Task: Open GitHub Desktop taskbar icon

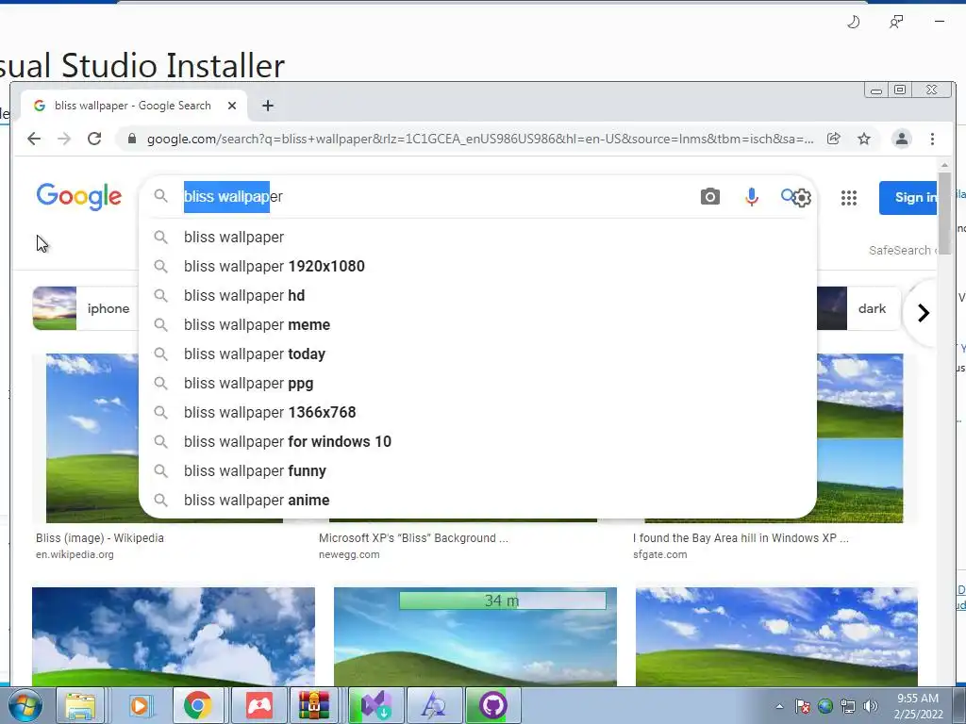Action: click(x=492, y=705)
